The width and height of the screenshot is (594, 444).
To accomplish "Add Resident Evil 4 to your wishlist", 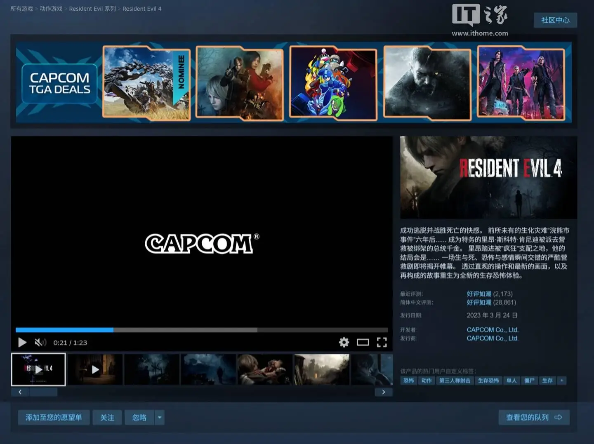I will point(53,417).
